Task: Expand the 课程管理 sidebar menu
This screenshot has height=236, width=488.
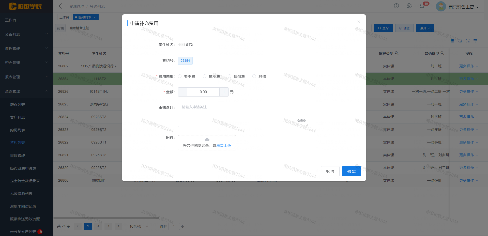Action: pyautogui.click(x=26, y=48)
